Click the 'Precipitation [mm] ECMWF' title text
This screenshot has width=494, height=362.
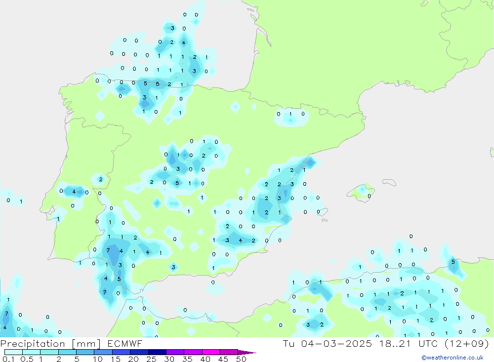point(72,343)
